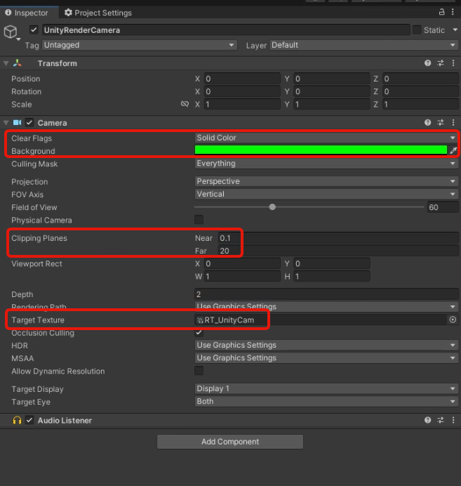Collapse the Camera component foldout
Viewport: 461px width, 486px height.
coord(6,122)
